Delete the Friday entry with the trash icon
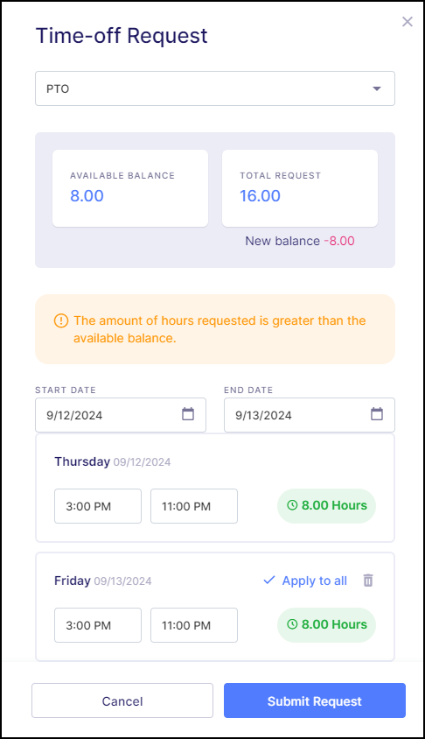425x739 pixels. click(368, 581)
